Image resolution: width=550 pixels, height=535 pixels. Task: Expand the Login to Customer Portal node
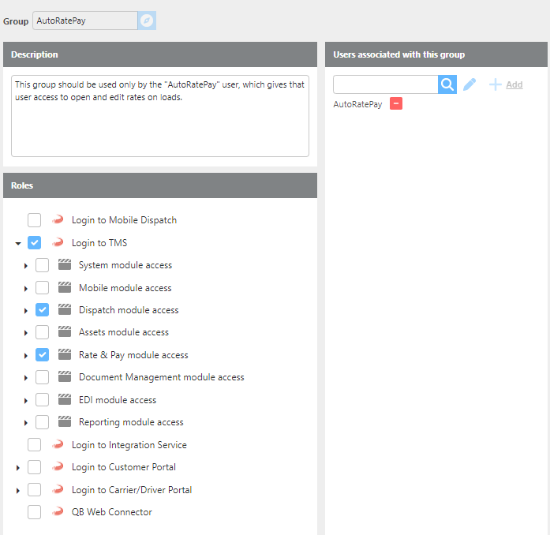click(18, 468)
